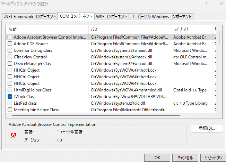
Task: Select the COM コンポーネント tab
Action: pyautogui.click(x=76, y=16)
